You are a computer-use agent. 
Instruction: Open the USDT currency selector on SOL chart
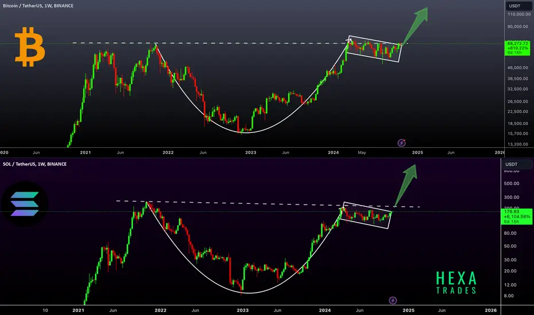coord(517,164)
